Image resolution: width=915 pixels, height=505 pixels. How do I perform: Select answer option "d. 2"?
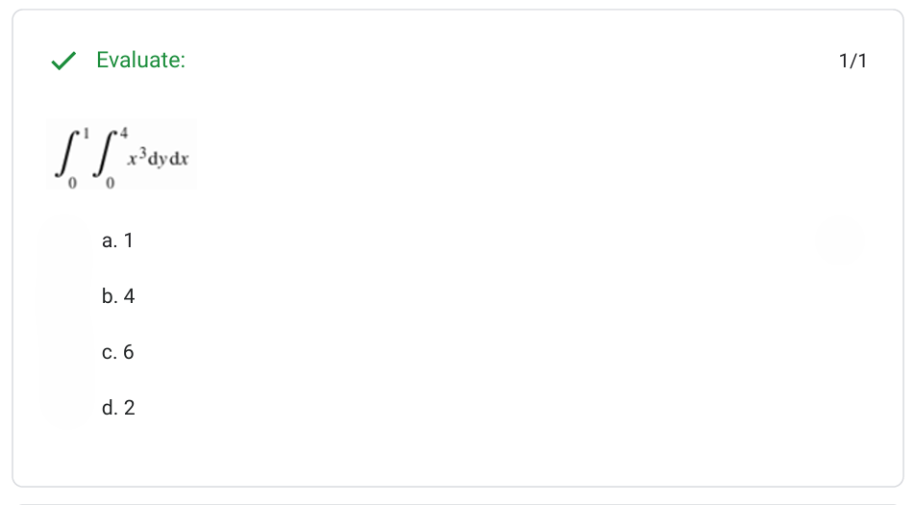coord(118,408)
